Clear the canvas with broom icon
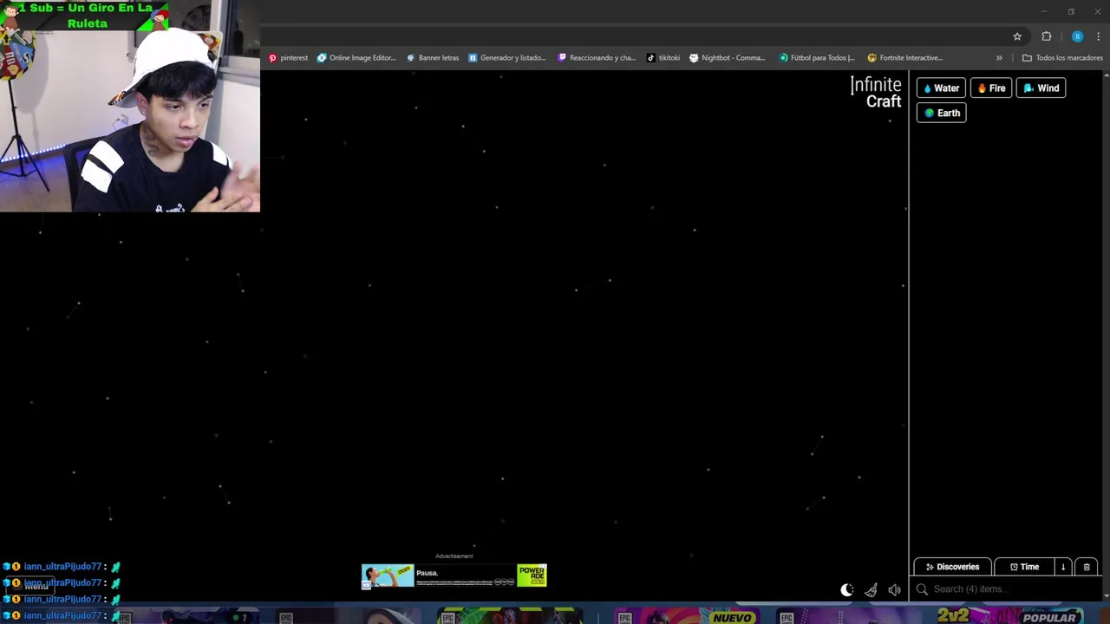 click(871, 590)
